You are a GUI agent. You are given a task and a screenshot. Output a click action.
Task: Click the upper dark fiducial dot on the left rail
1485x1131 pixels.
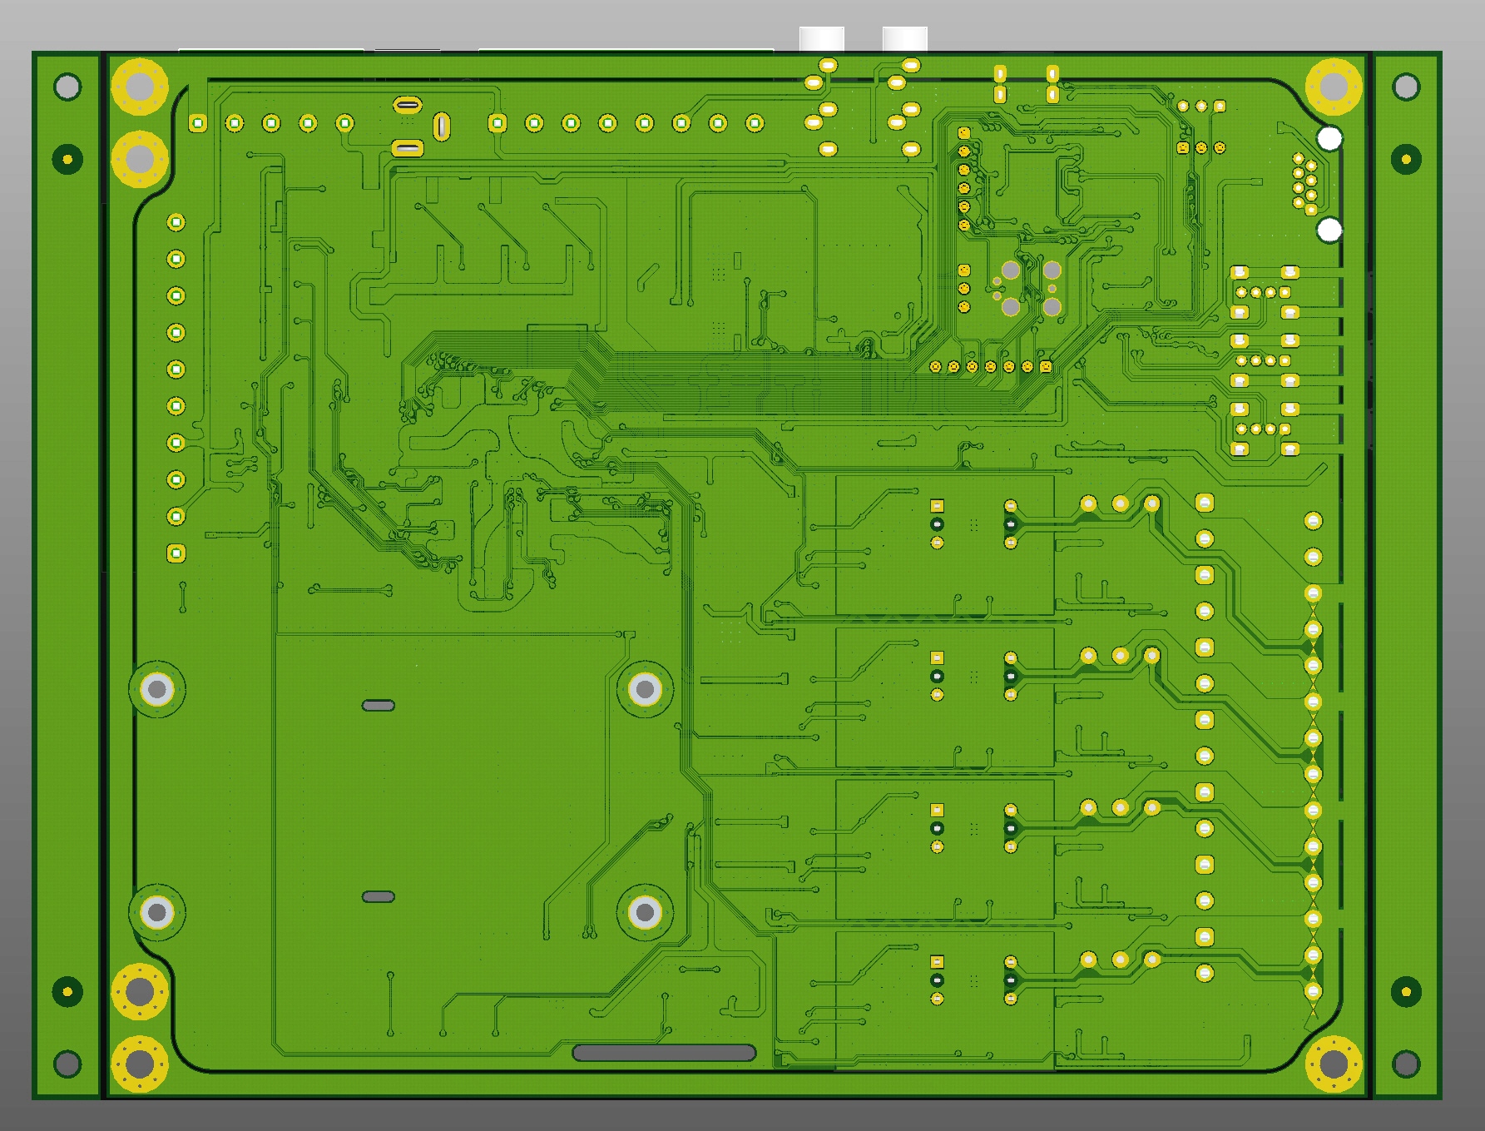[67, 159]
